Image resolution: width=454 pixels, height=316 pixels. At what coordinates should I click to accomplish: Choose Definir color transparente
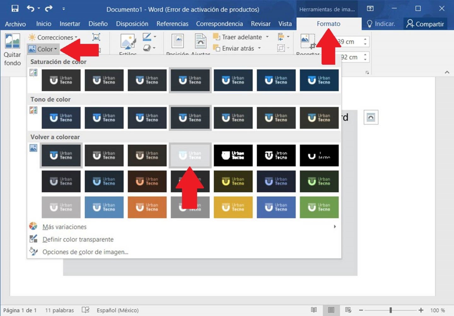[x=184, y=239]
